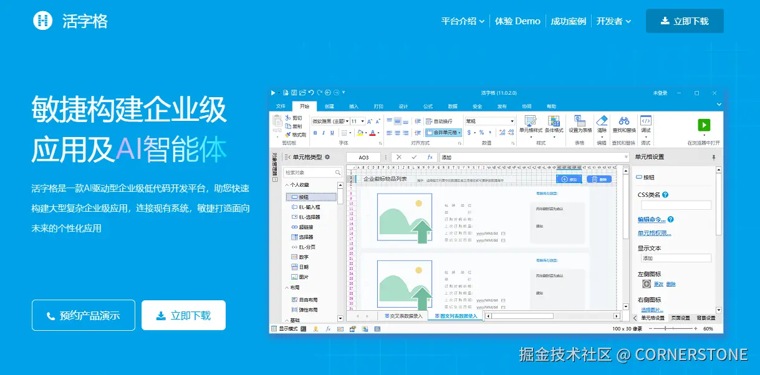760x375 pixels.
Task: Click the 编辑命令... link
Action: (x=652, y=219)
